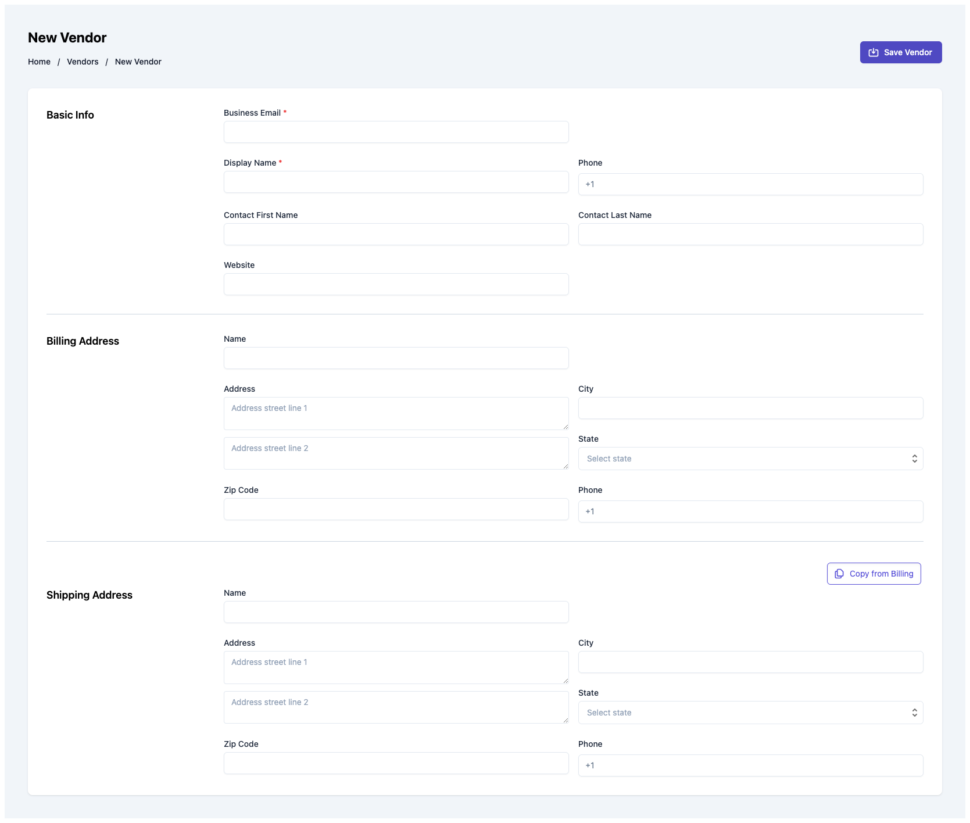The width and height of the screenshot is (970, 823).
Task: Focus the Billing Address Zip Code field
Action: tap(396, 509)
